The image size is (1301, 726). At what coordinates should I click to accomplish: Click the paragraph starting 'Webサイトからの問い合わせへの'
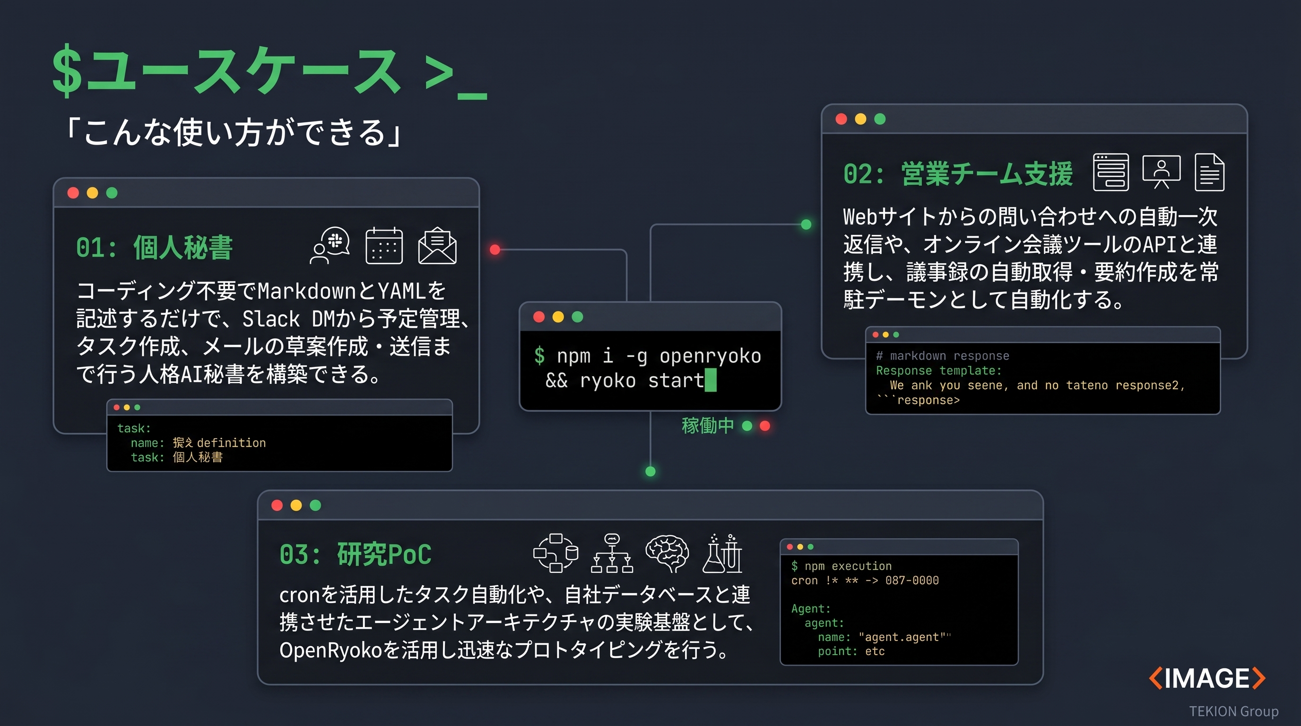pyautogui.click(x=1031, y=258)
